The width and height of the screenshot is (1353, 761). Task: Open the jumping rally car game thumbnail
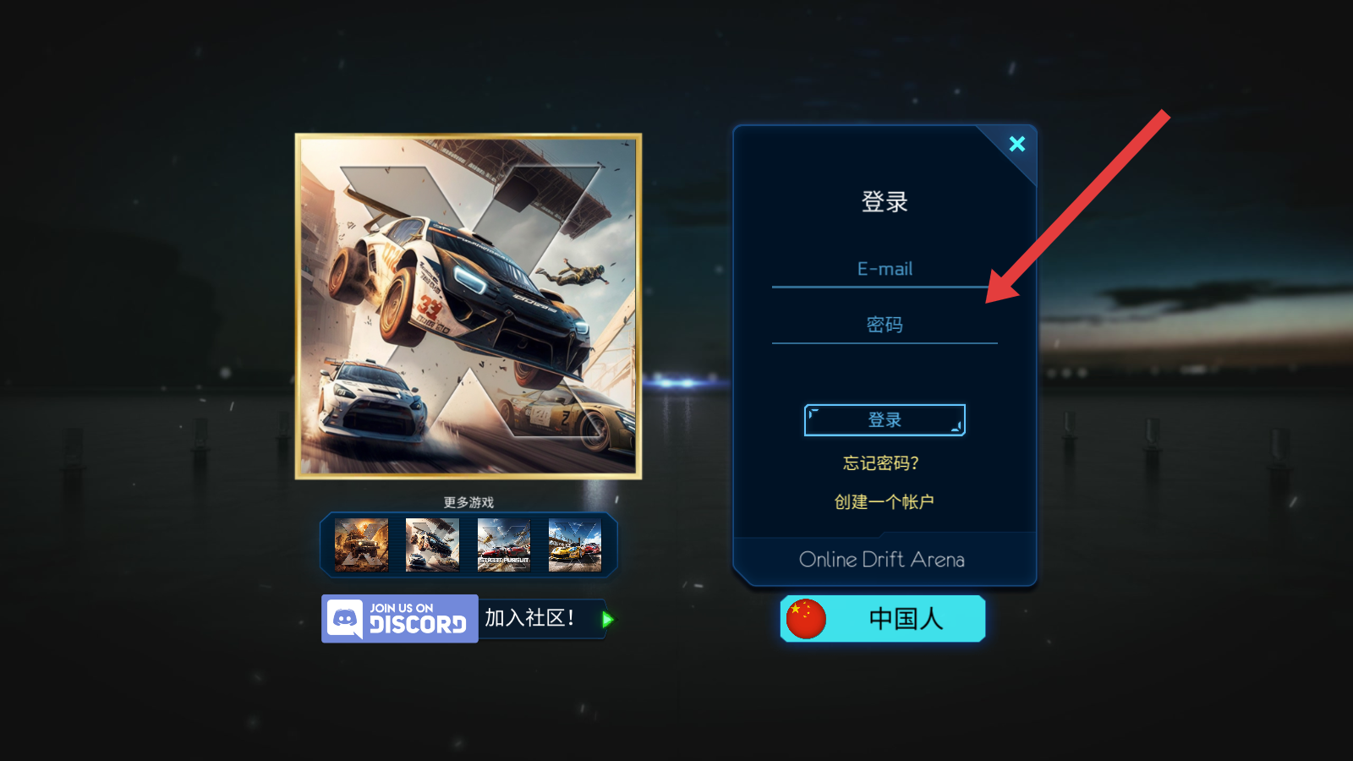432,545
